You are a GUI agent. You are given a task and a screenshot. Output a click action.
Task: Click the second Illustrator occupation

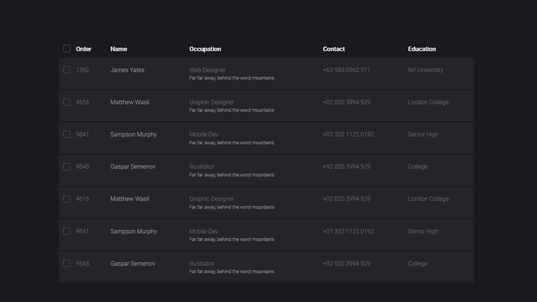[x=202, y=263]
